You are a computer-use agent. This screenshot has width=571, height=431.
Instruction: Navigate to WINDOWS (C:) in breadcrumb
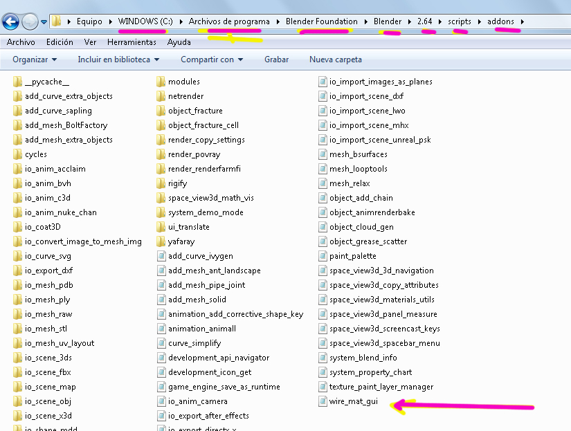145,21
